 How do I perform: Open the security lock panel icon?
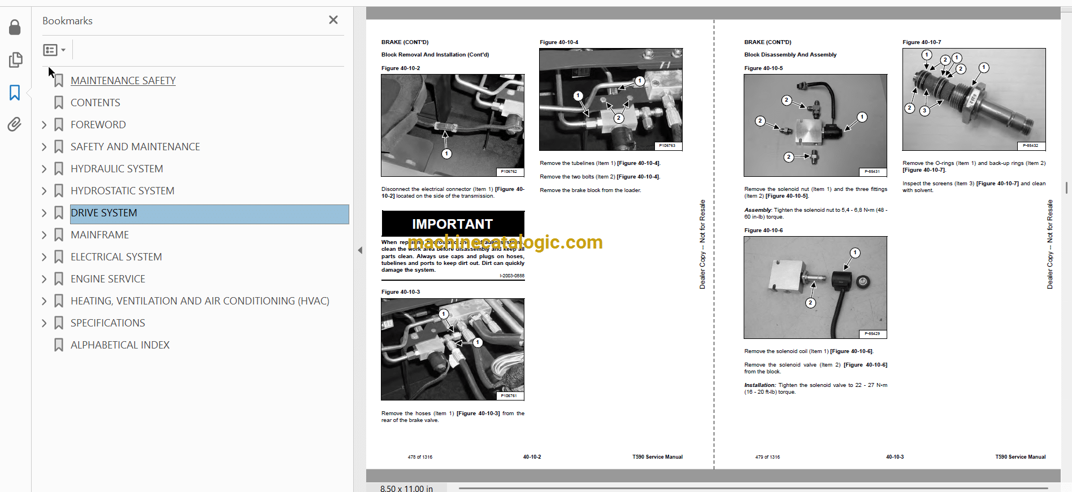pyautogui.click(x=15, y=27)
